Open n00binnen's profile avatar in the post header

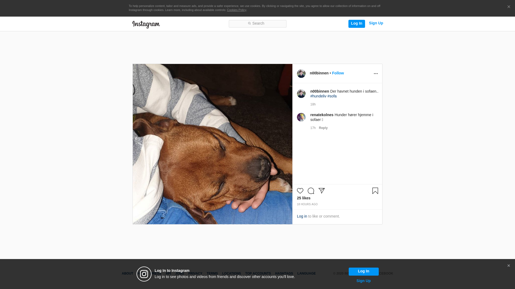pyautogui.click(x=301, y=74)
